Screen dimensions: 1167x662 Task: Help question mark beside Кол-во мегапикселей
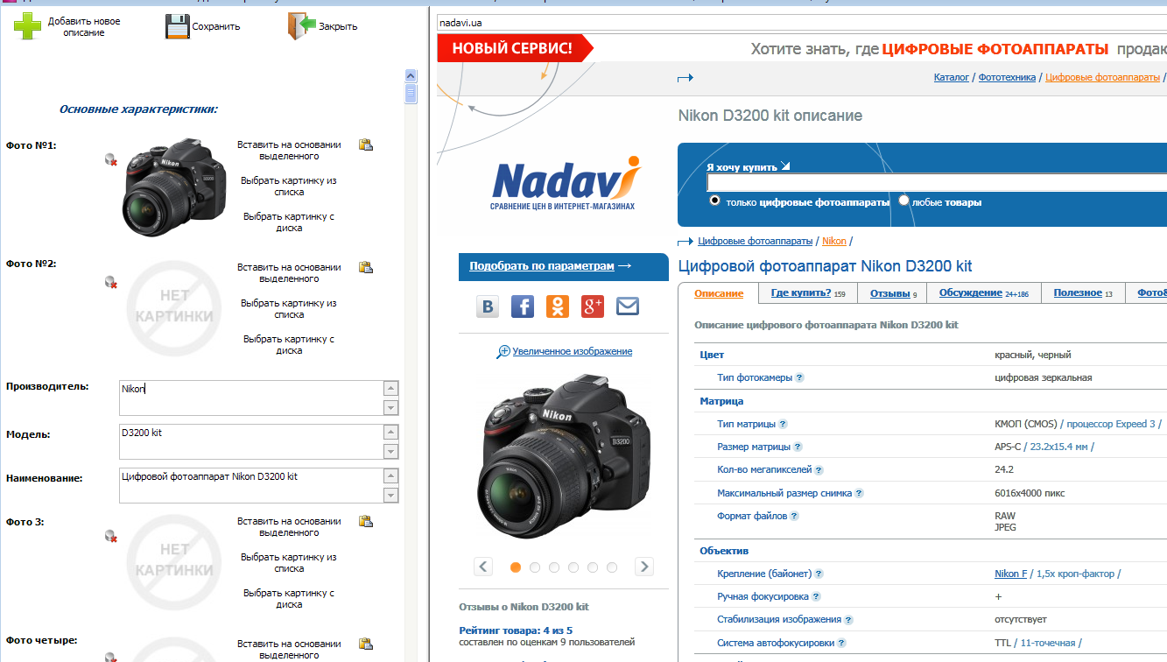819,470
